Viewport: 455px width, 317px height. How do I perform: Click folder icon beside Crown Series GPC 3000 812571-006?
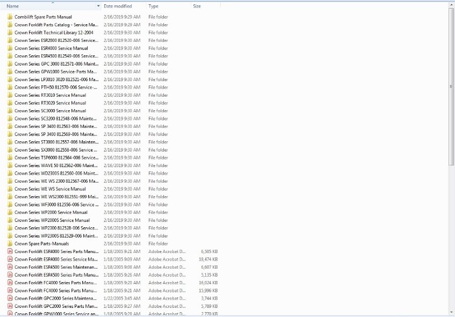point(10,64)
